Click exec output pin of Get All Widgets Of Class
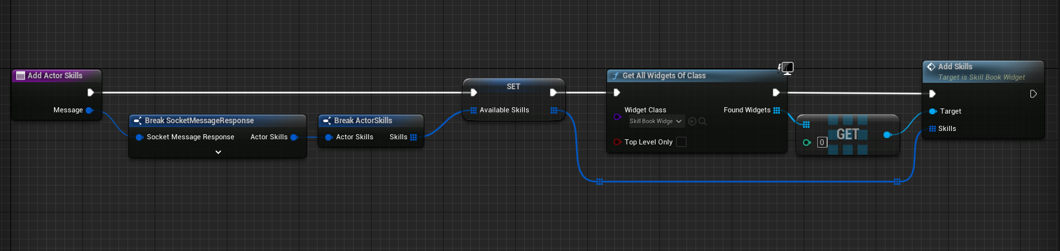Screen dimensions: 1060x251 [776, 92]
